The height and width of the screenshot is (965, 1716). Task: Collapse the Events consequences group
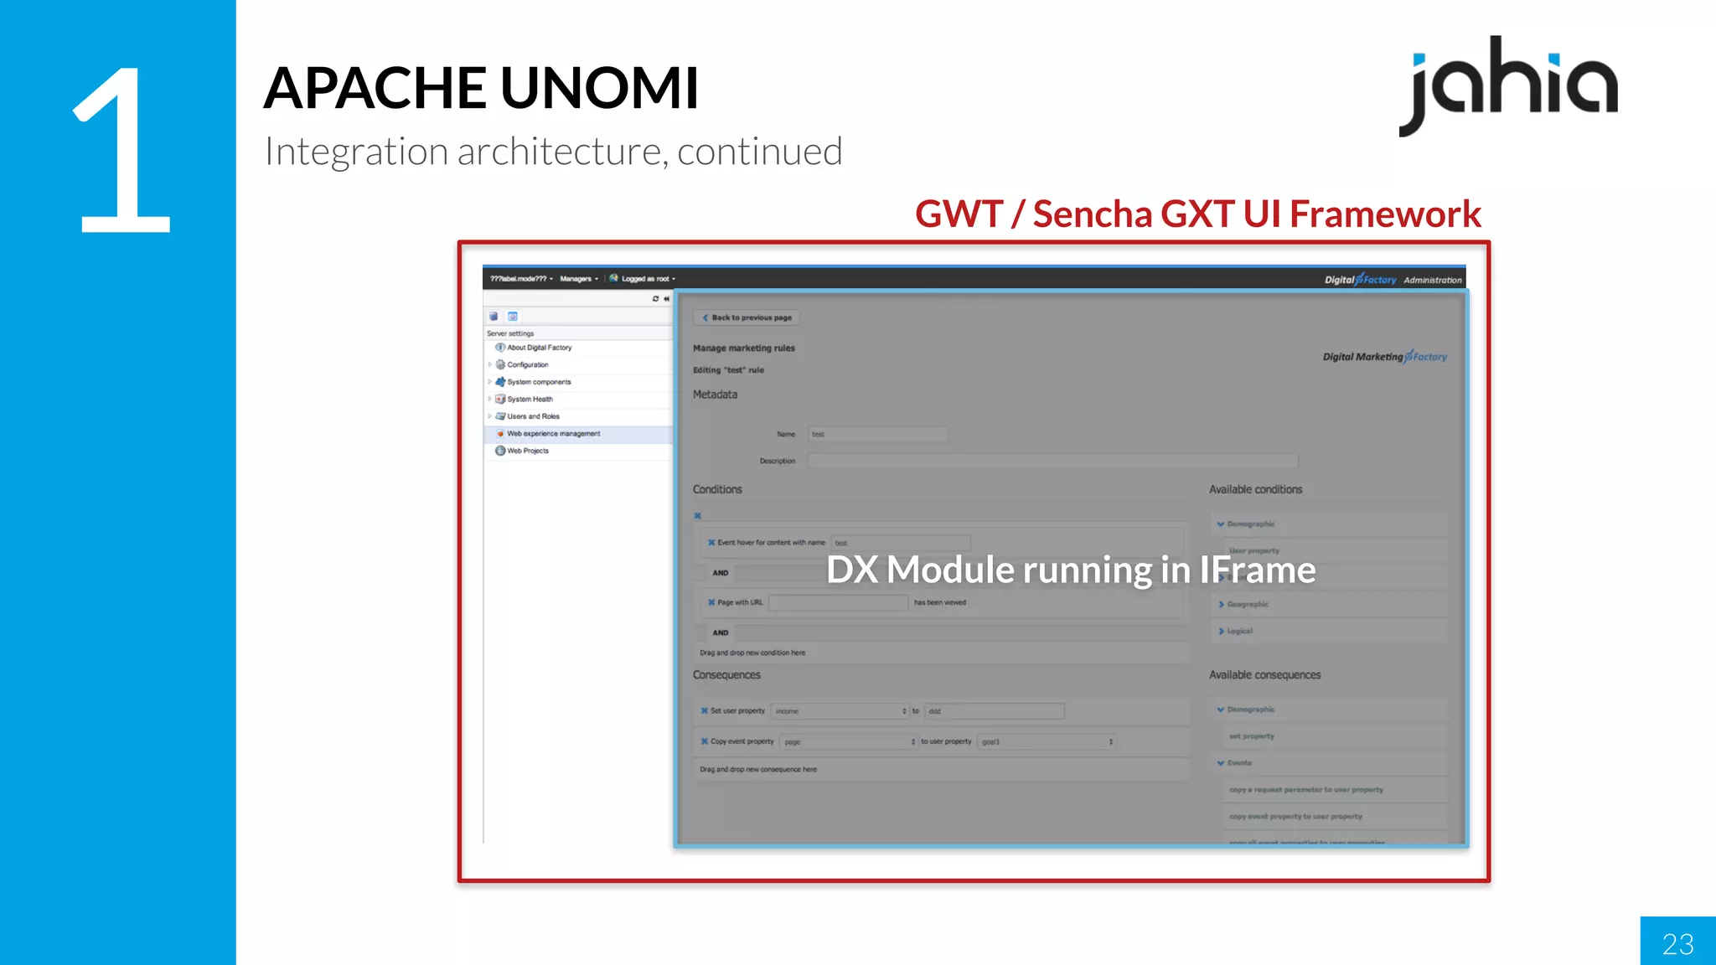1221,763
